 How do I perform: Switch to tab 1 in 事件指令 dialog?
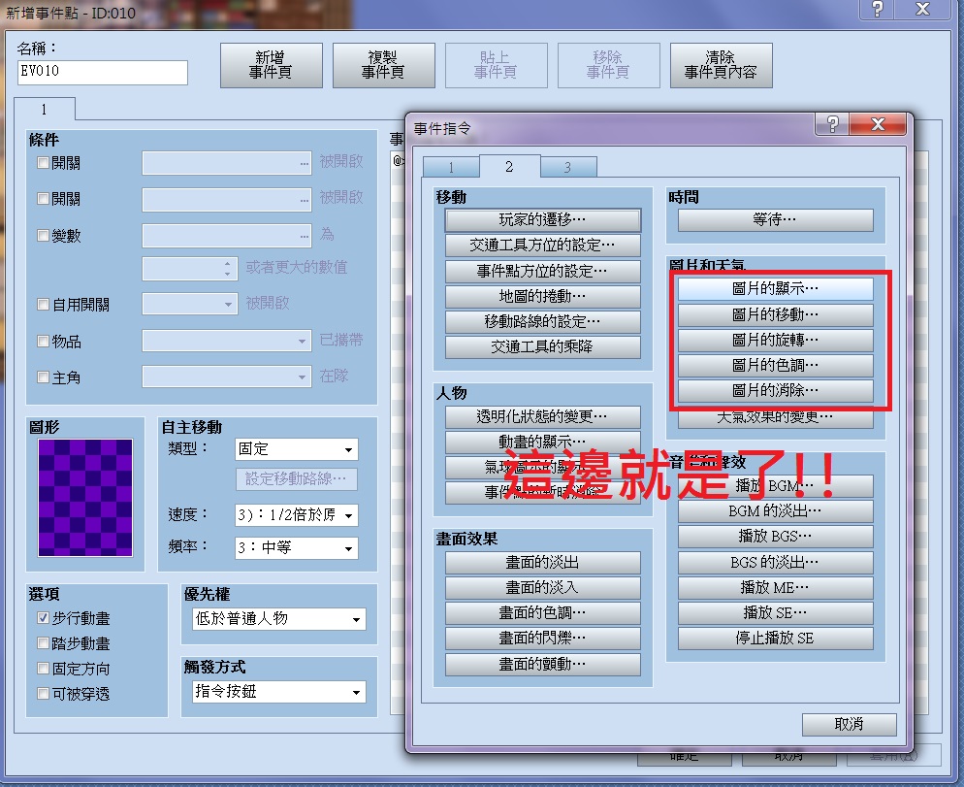tap(451, 167)
